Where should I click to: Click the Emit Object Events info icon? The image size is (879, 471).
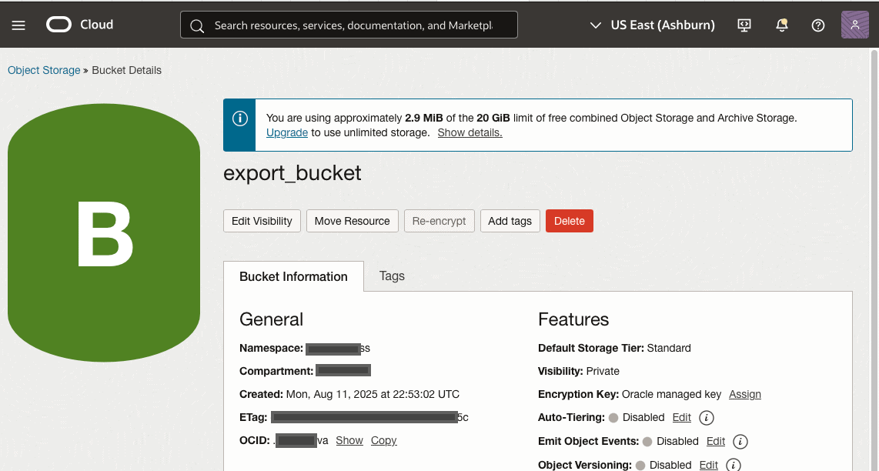pyautogui.click(x=740, y=442)
